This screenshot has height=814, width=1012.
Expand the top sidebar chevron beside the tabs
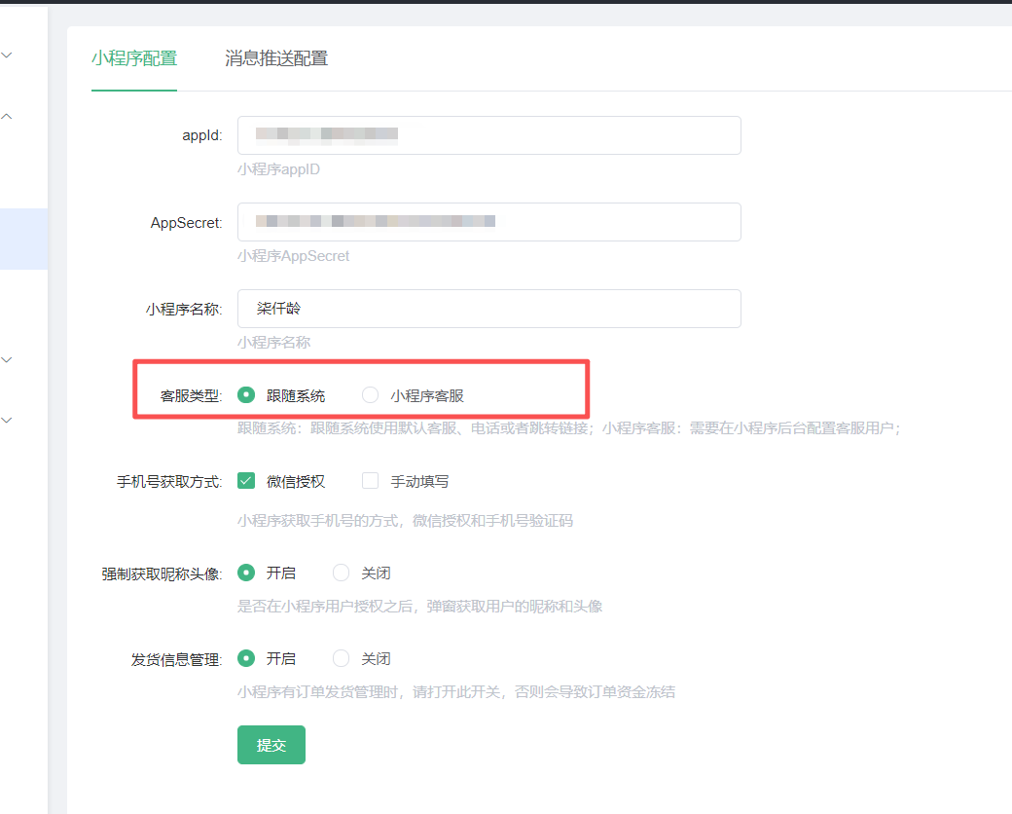(7, 55)
